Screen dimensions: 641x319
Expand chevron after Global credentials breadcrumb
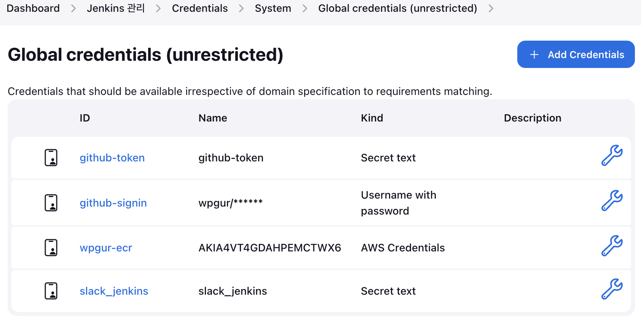click(x=491, y=8)
